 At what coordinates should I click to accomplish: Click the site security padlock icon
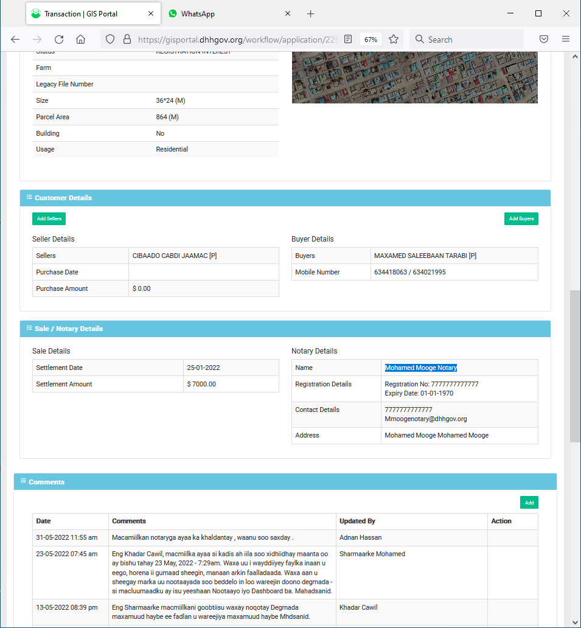(x=127, y=39)
